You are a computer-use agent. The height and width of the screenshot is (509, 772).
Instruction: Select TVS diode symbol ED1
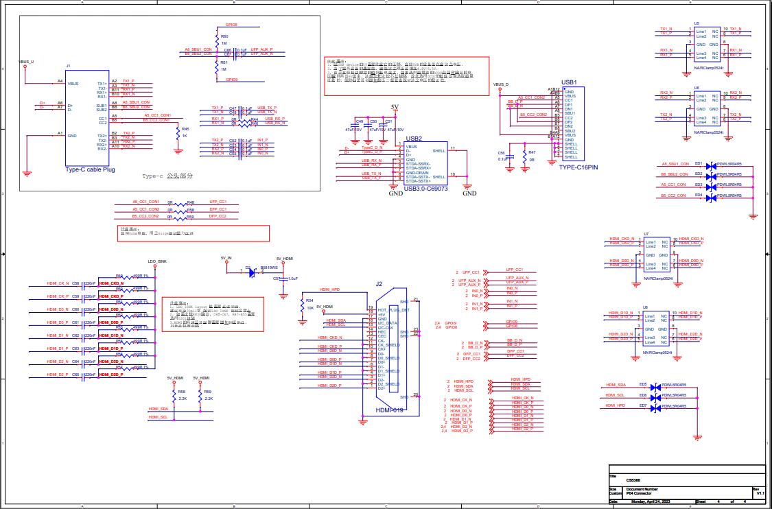coord(710,166)
